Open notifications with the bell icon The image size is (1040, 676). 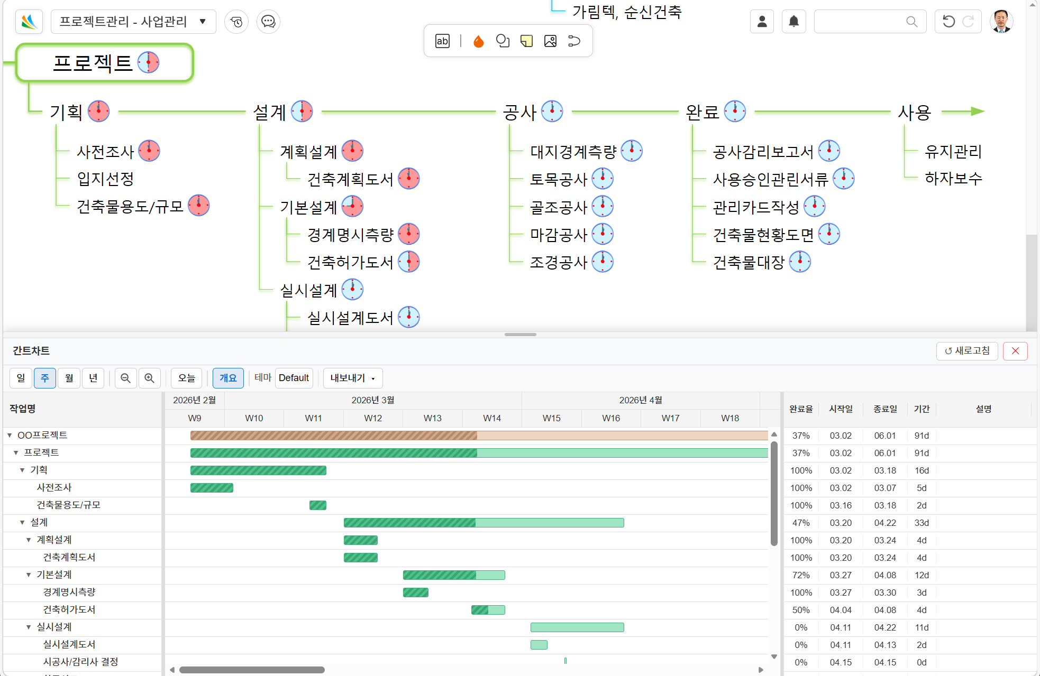794,22
